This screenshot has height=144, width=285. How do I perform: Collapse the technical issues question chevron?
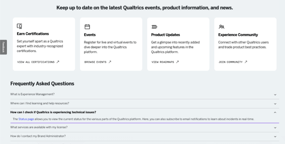coord(275,113)
